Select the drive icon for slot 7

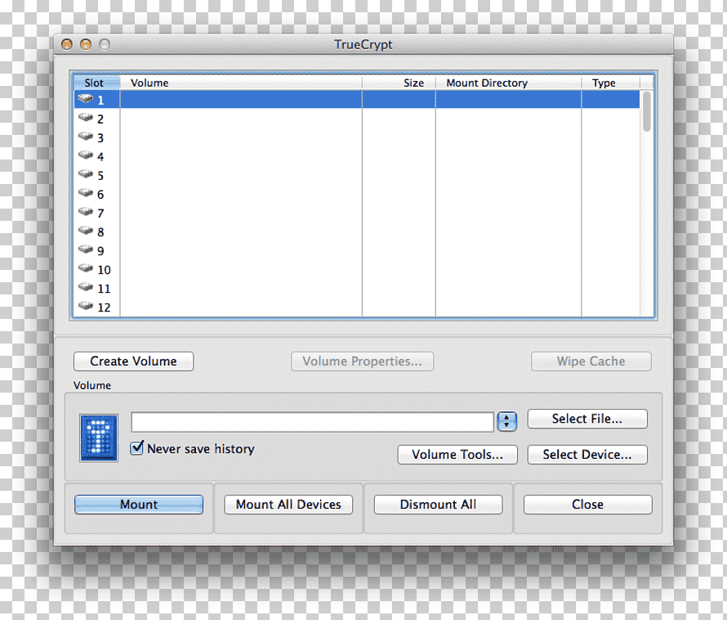coord(86,212)
